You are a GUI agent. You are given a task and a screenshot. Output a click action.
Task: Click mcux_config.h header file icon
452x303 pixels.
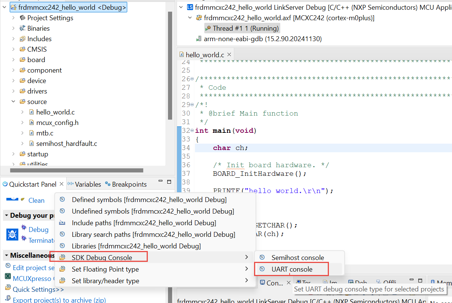point(32,122)
